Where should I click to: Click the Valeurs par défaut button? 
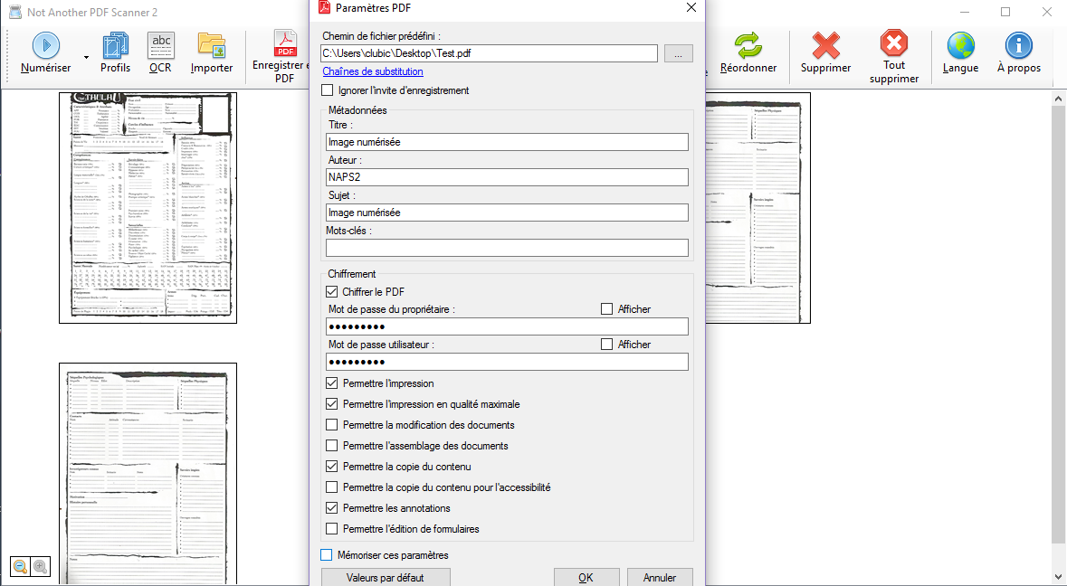pyautogui.click(x=385, y=576)
